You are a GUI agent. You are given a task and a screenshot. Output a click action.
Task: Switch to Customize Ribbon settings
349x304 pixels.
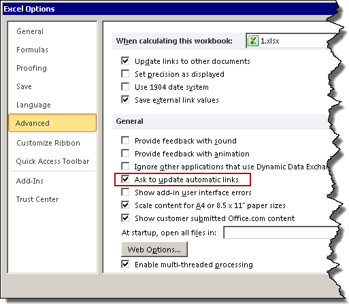coord(48,143)
